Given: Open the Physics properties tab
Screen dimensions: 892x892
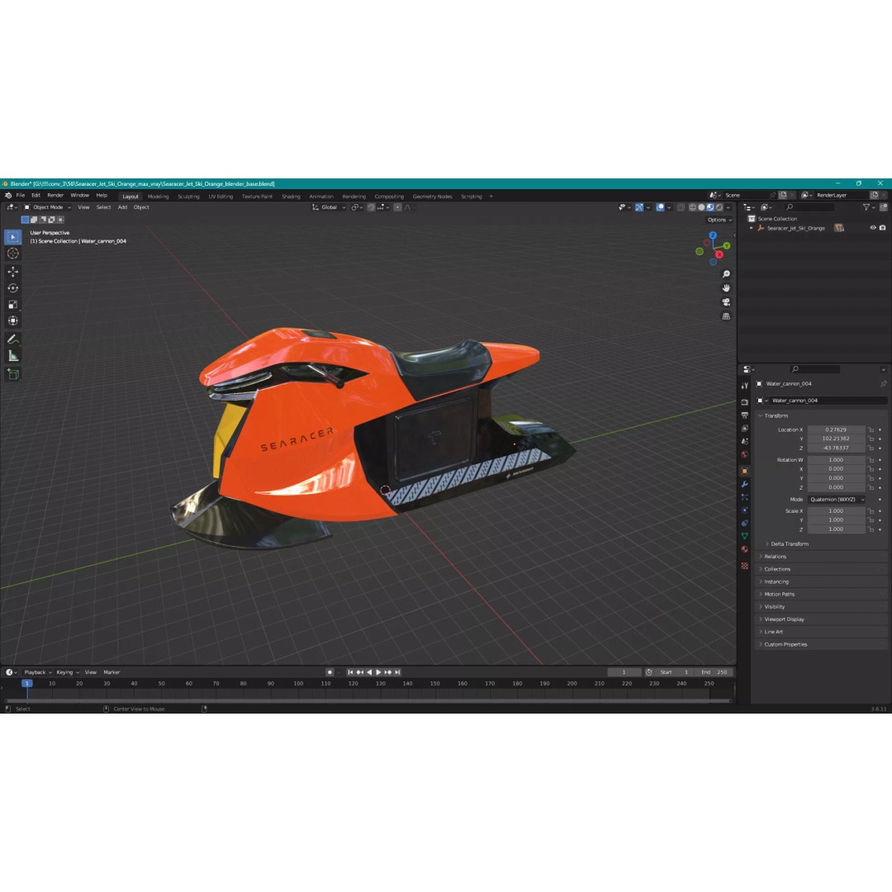Looking at the screenshot, I should [x=745, y=510].
